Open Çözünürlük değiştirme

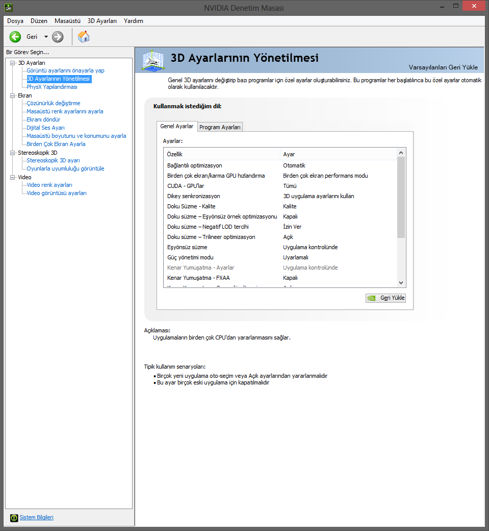coord(54,103)
